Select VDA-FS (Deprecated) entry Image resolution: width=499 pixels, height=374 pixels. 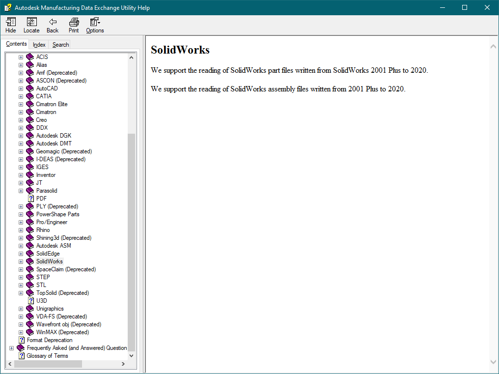tap(61, 316)
